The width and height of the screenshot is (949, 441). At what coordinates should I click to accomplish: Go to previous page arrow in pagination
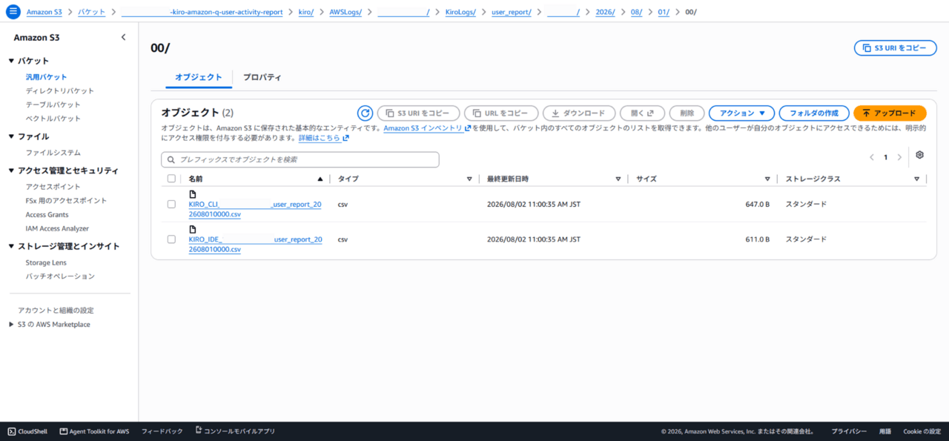[872, 157]
